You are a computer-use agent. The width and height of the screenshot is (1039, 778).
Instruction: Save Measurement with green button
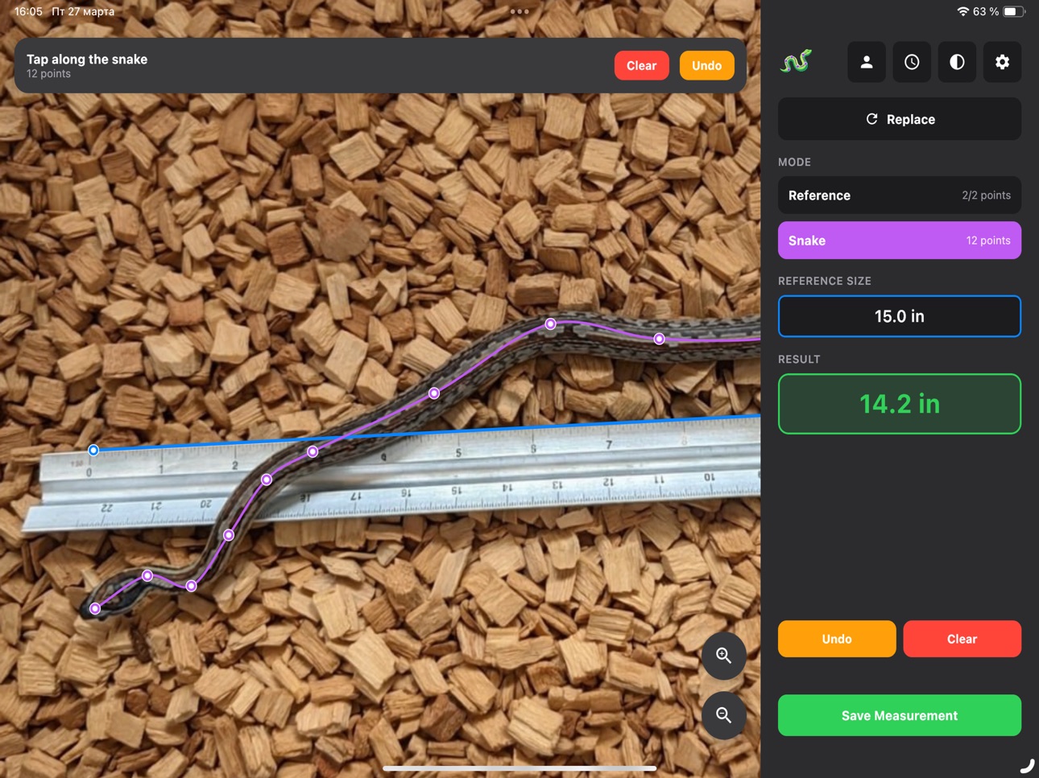click(900, 715)
